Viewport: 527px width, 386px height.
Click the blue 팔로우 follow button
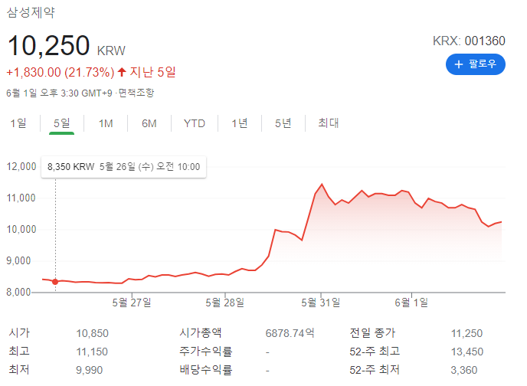pos(475,64)
